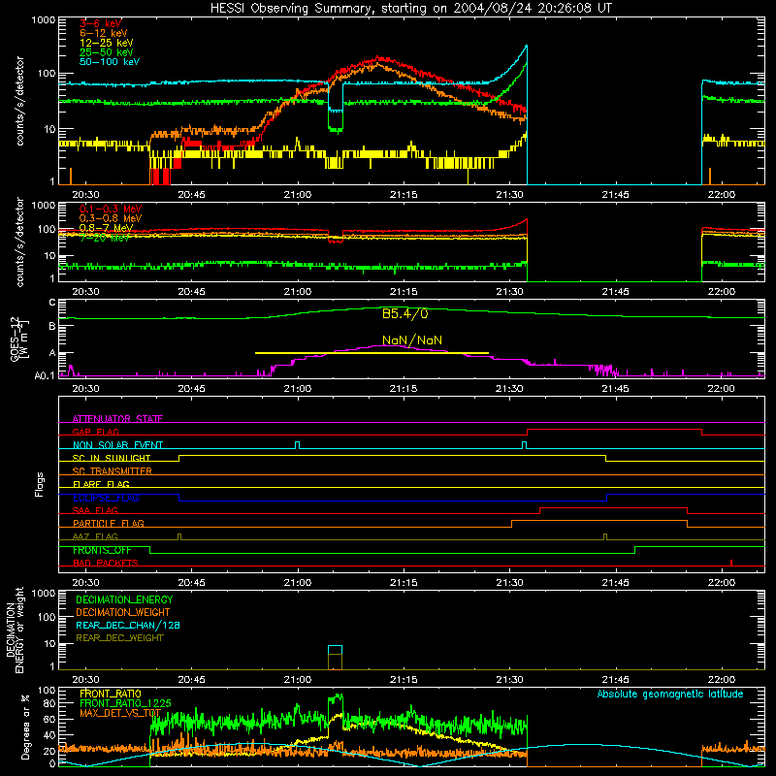Click the Degrees or % axis title
Screen dimensions: 776x776
pyautogui.click(x=25, y=727)
